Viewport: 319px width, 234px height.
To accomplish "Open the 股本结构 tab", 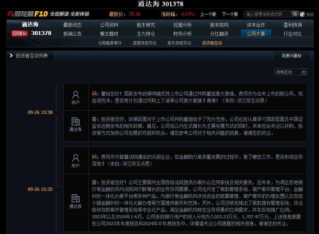I will pyautogui.click(x=219, y=25).
